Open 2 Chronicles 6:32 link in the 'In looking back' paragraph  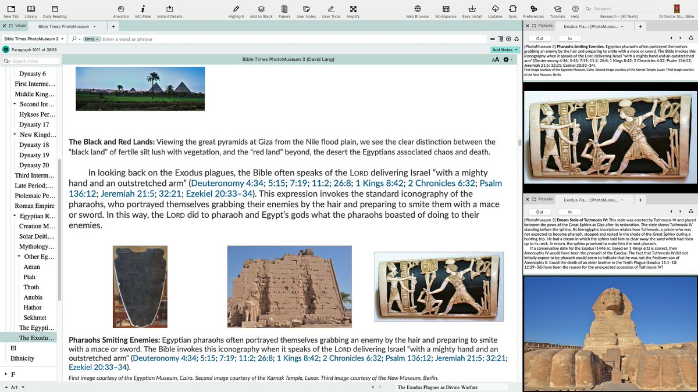click(x=441, y=183)
